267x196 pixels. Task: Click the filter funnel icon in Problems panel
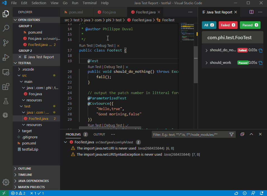231,134
